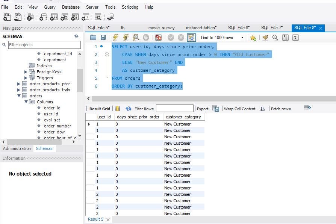Execute the SQL script with the lightning icon

tap(114, 37)
